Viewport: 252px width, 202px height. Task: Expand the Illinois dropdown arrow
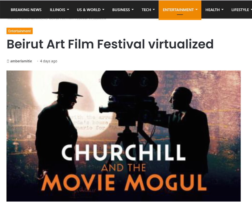pos(68,10)
